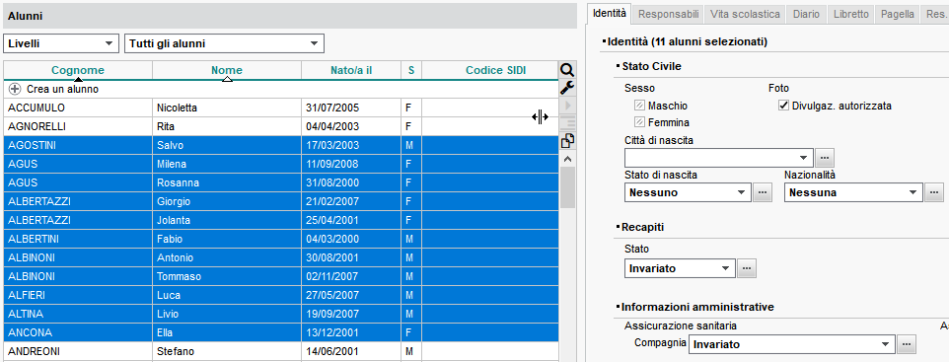Click the ellipsis button beside Nazionalità
The width and height of the screenshot is (949, 362).
click(934, 192)
